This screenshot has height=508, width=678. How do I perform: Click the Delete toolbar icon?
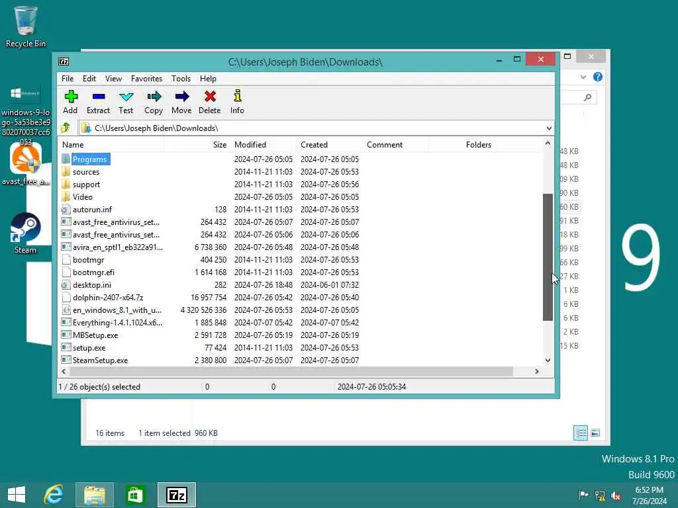210,102
